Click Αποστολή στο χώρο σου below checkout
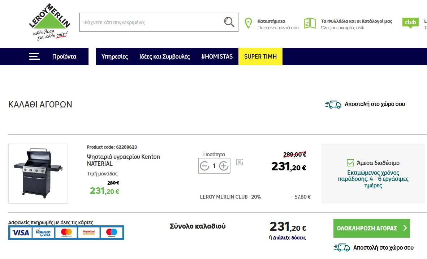This screenshot has width=427, height=259. 383,247
